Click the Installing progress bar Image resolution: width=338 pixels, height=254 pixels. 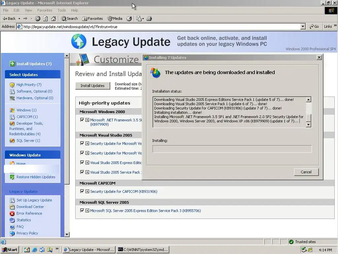(x=232, y=149)
